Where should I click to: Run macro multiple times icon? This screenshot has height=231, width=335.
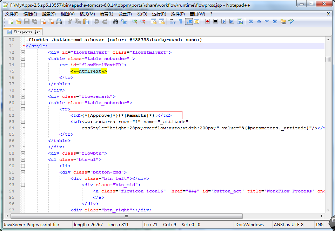[x=232, y=21]
